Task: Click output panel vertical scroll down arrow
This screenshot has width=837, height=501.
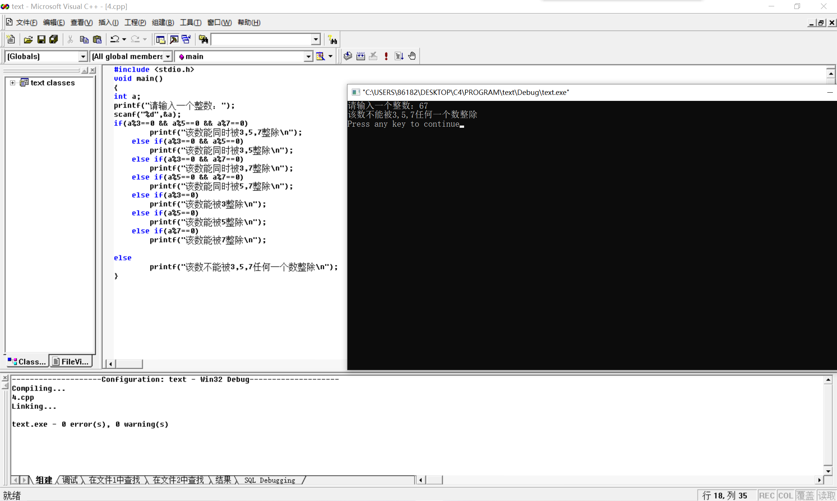Action: point(828,471)
